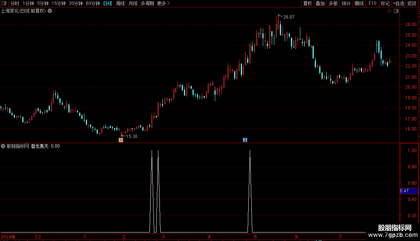Click the 1.00 indicator axis label
This screenshot has height=241, width=420.
(412, 151)
